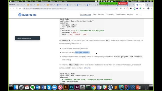Switch to the VPC browser tab
162x91 pixels.
pyautogui.click(x=31, y=5)
